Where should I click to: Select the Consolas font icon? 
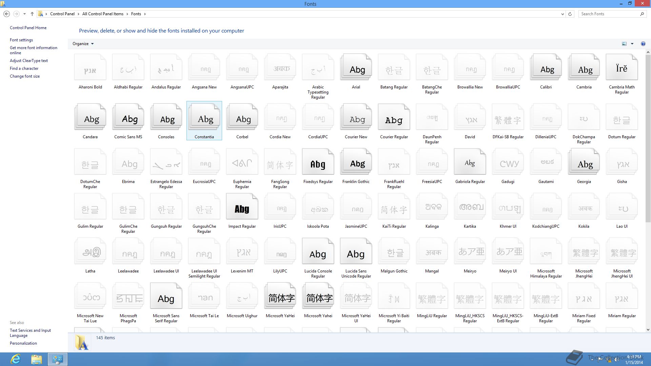click(166, 117)
